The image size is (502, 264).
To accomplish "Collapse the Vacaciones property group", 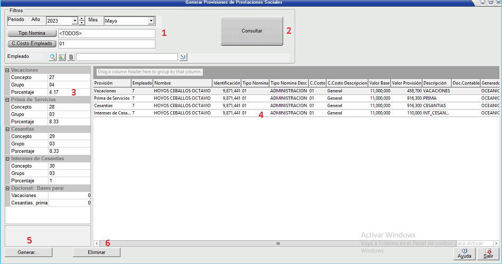I will [x=7, y=70].
